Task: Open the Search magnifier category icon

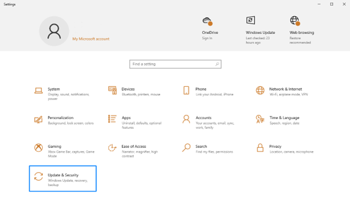Action: coord(186,148)
